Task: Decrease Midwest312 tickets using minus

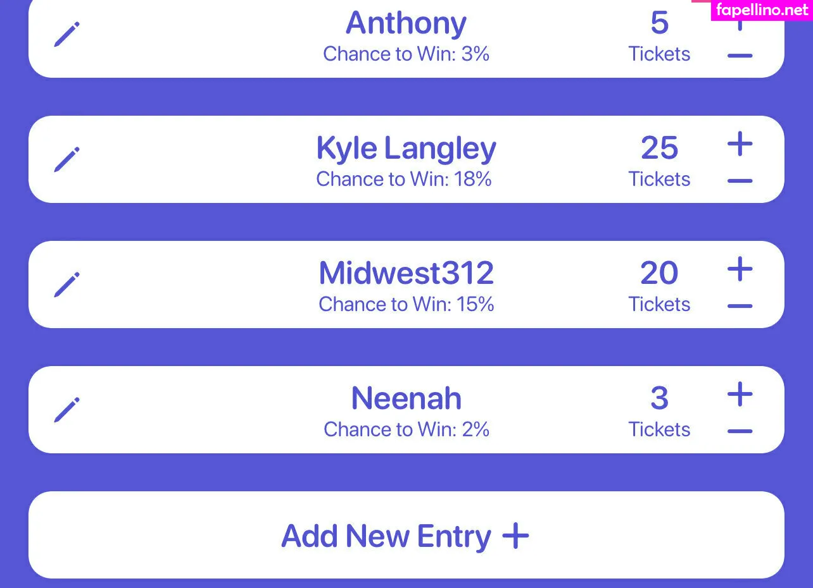Action: [740, 306]
